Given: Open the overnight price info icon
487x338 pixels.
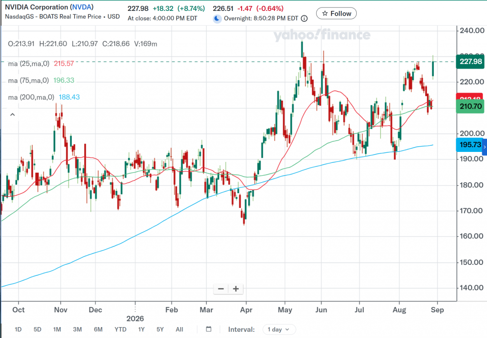Looking at the screenshot, I should 304,19.
